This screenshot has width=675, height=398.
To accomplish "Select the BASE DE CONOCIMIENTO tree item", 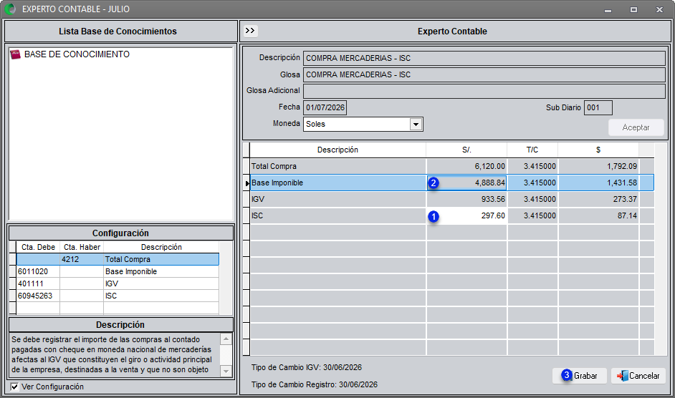I will pyautogui.click(x=77, y=54).
